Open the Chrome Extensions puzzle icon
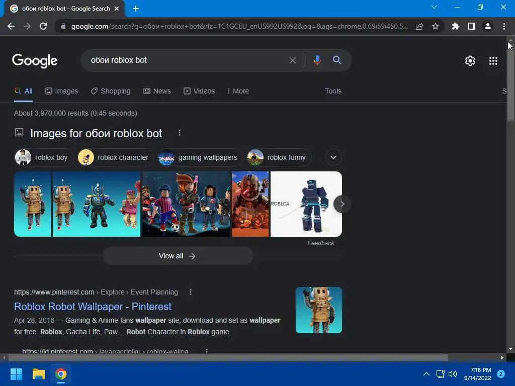The width and height of the screenshot is (515, 386). point(456,26)
